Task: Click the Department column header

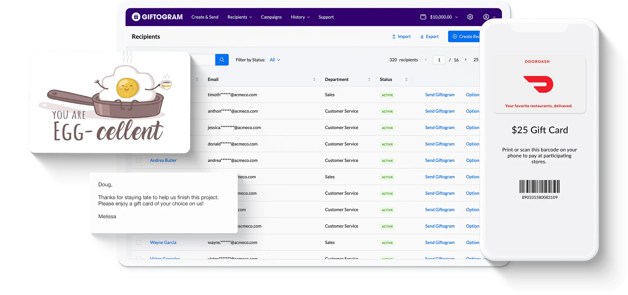Action: [x=337, y=79]
